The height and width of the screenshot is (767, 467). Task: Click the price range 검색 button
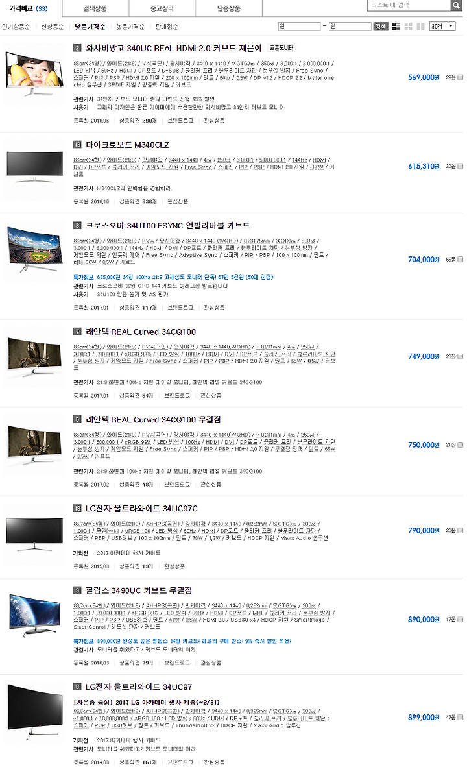tap(381, 27)
